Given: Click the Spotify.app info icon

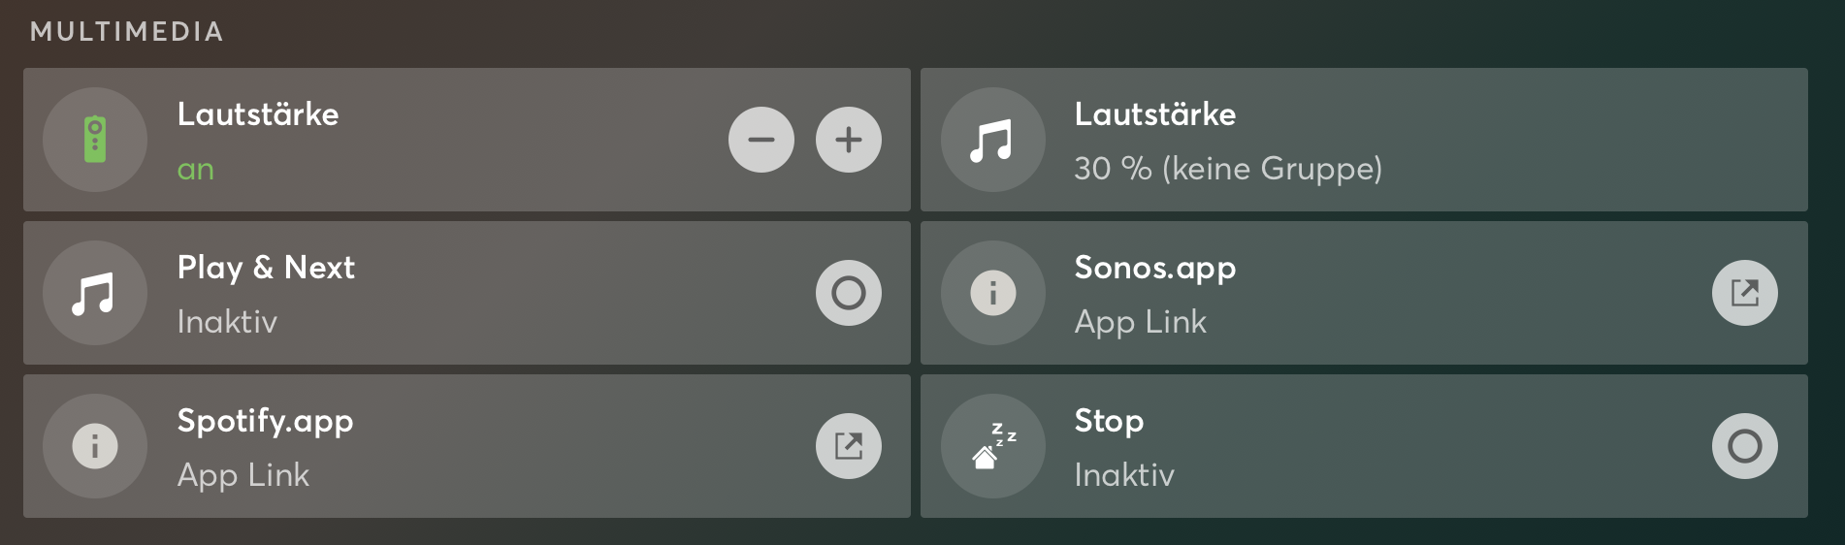Looking at the screenshot, I should [x=95, y=446].
